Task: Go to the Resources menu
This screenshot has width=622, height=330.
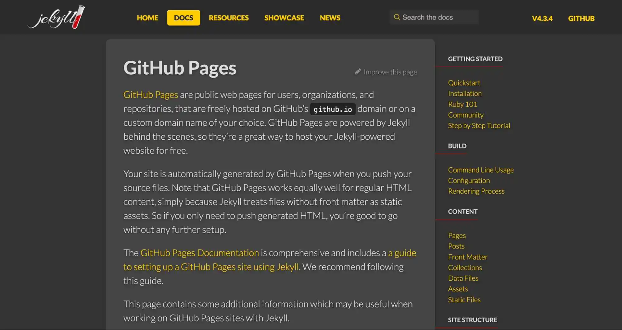Action: (x=229, y=18)
